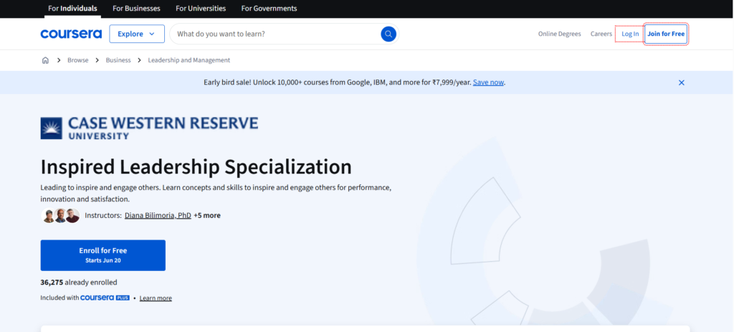This screenshot has width=734, height=332.
Task: Open the Careers link
Action: click(x=601, y=34)
